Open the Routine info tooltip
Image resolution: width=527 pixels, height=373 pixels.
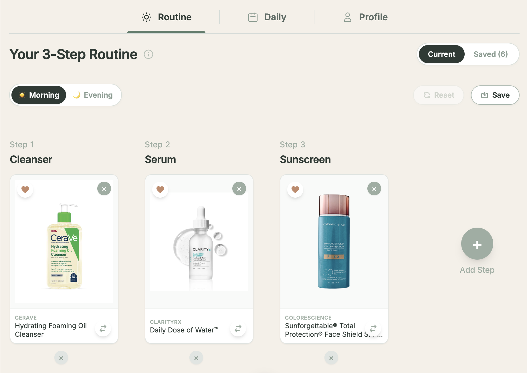pyautogui.click(x=148, y=54)
